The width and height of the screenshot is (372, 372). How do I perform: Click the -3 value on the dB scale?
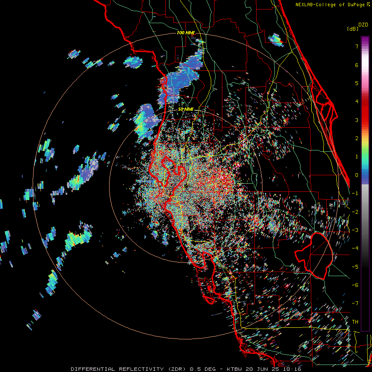coord(355,230)
